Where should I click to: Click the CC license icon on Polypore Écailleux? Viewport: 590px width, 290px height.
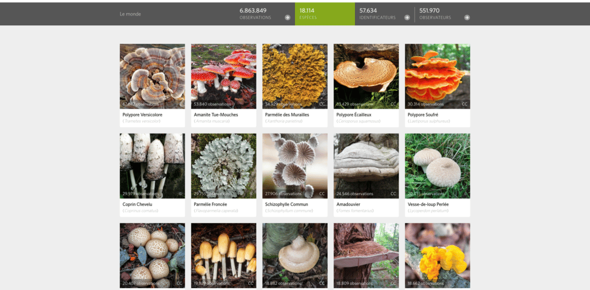point(393,104)
